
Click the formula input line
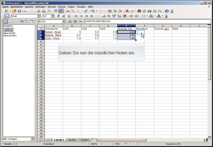pos(144,22)
